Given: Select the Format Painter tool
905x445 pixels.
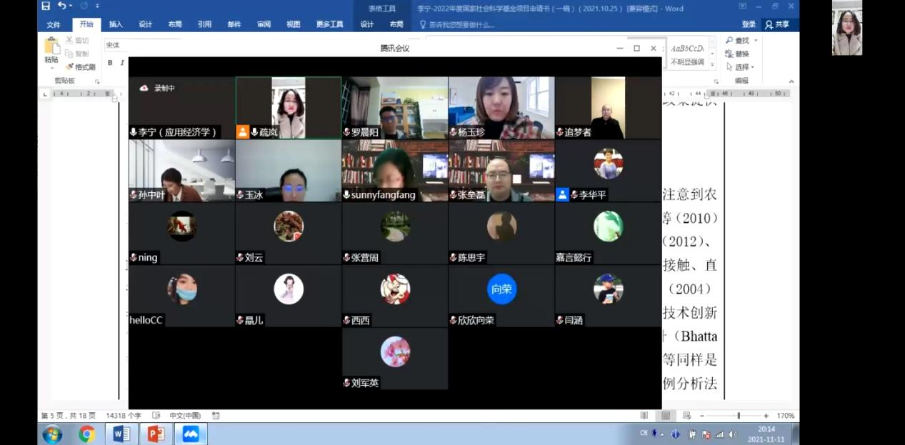Looking at the screenshot, I should [x=81, y=67].
